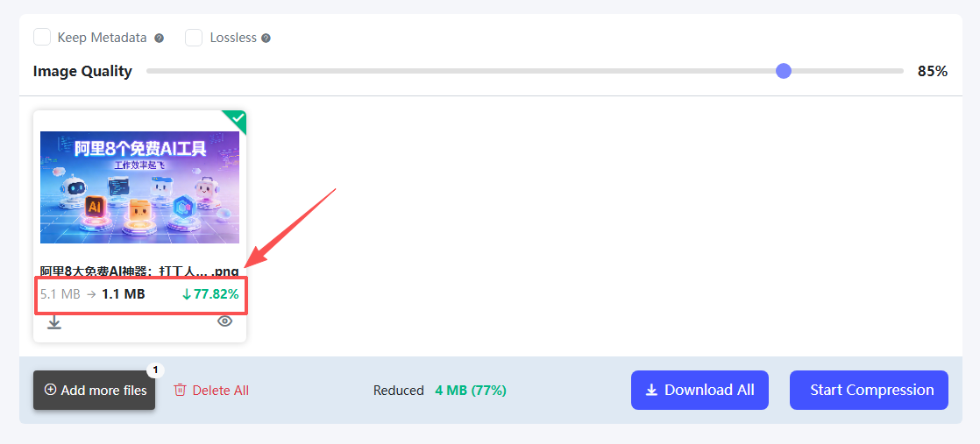Open the help tooltip icon next to Lossless
Screen dimensions: 980x444
266,39
